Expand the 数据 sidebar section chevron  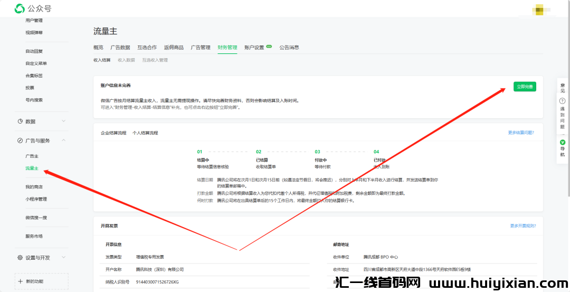point(63,121)
